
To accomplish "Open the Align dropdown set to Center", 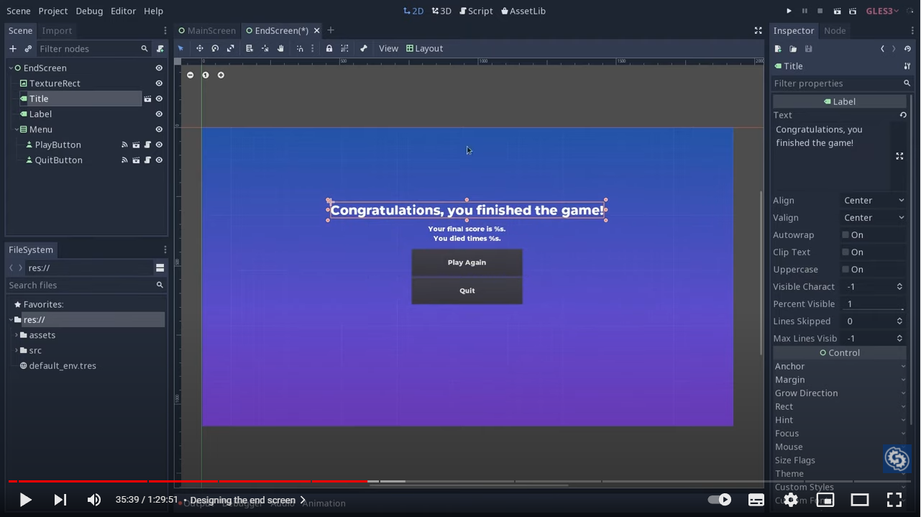I will pyautogui.click(x=873, y=200).
